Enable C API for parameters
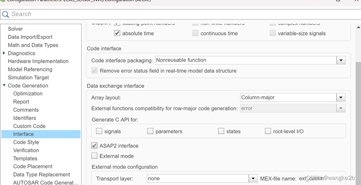Image resolution: width=361 pixels, height=185 pixels. pos(151,131)
